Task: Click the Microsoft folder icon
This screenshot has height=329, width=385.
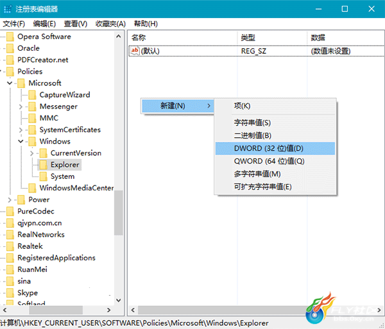Action: click(x=21, y=83)
